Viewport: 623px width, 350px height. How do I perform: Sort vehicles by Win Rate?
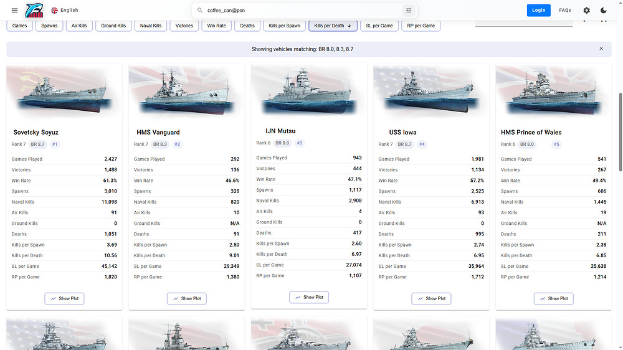click(216, 26)
